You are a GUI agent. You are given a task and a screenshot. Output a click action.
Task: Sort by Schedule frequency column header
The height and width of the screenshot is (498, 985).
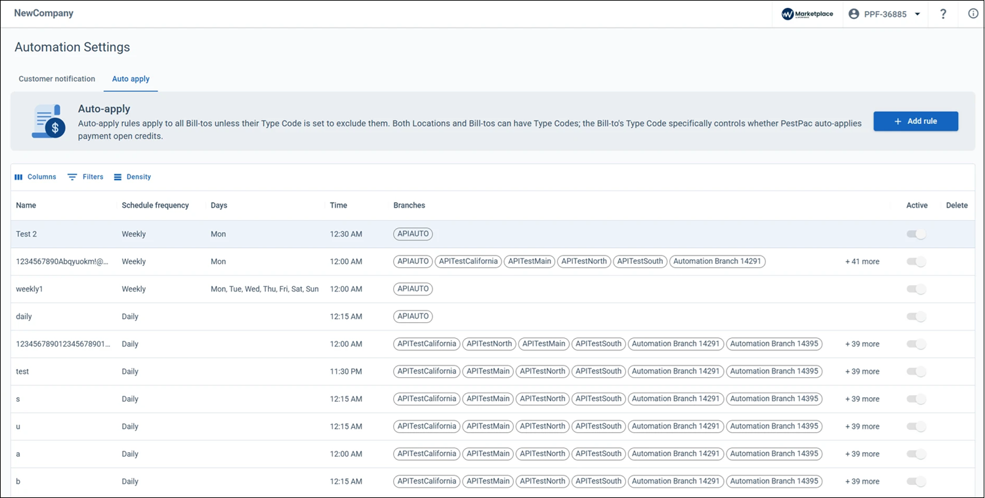point(155,205)
